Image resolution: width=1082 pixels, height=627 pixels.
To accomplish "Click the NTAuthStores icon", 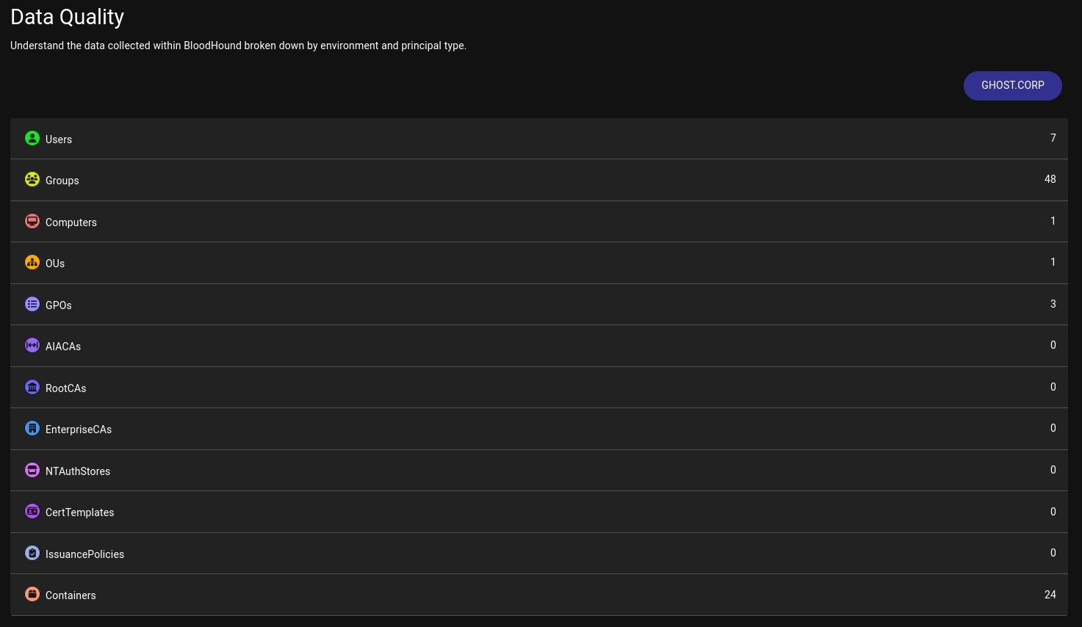I will [32, 470].
